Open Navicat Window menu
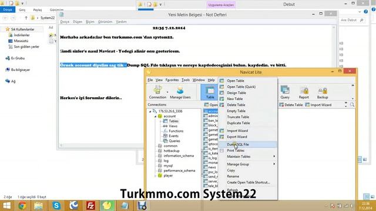Screen dimensions: 376x211 (x=199, y=80)
